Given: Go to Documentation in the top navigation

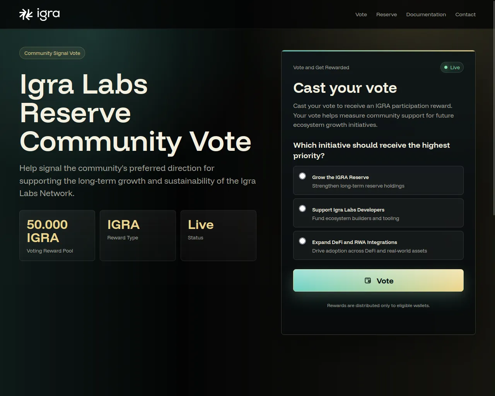Looking at the screenshot, I should 426,14.
